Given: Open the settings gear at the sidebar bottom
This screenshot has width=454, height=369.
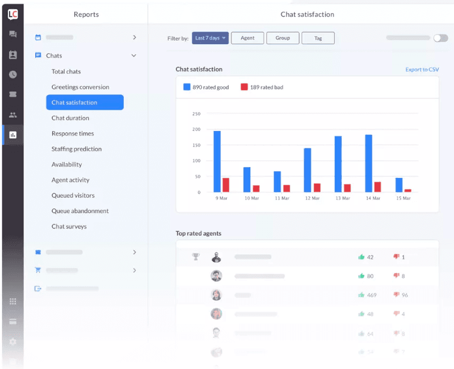Looking at the screenshot, I should [x=12, y=342].
